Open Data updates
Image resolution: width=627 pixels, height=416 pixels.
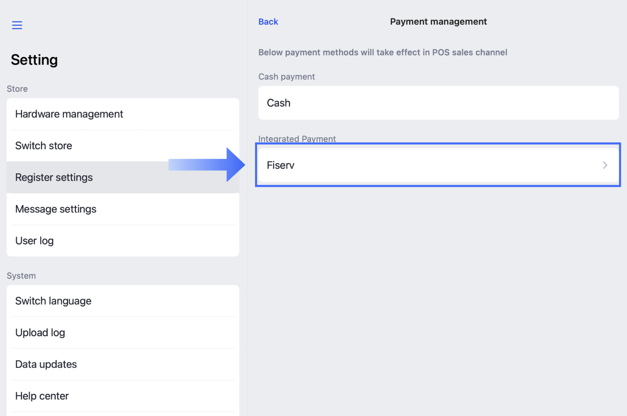46,364
